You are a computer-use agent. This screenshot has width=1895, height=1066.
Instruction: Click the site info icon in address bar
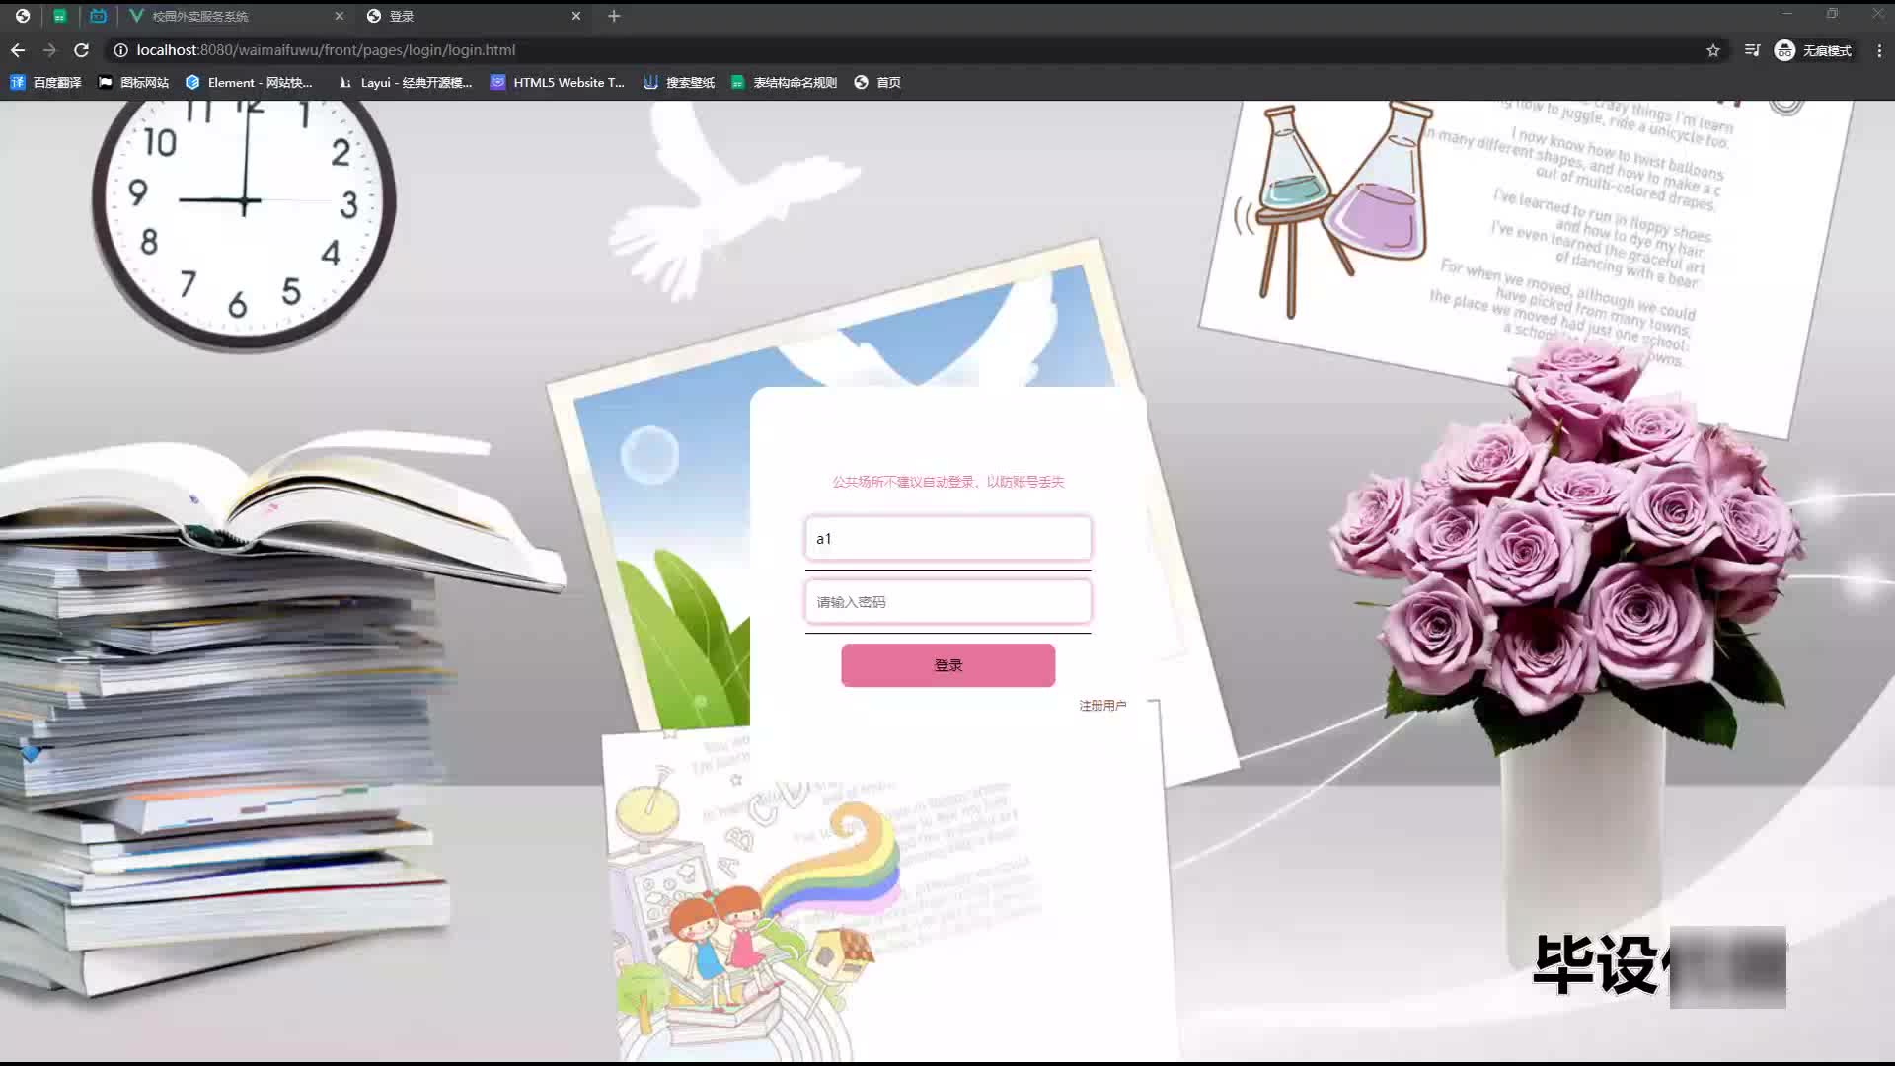[120, 50]
